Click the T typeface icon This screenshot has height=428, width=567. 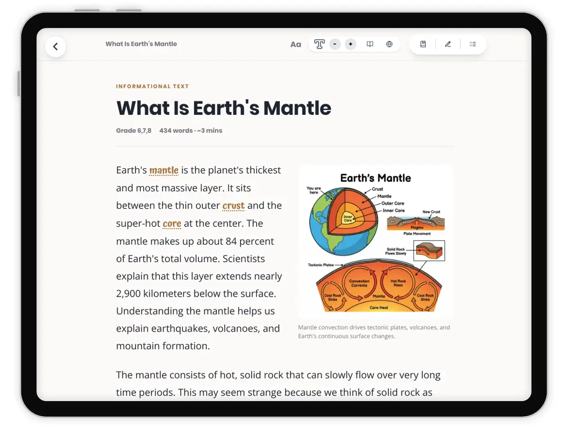tap(319, 44)
